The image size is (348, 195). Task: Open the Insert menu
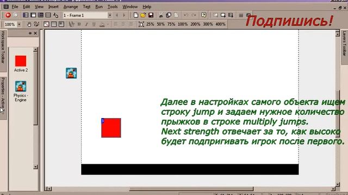[x=53, y=7]
